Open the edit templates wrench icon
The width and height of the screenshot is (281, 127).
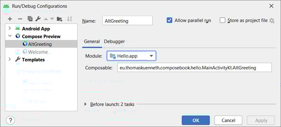point(38,19)
